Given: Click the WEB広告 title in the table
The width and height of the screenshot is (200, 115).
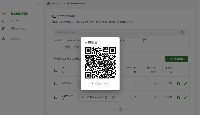Looking at the screenshot, I should pos(66,83).
